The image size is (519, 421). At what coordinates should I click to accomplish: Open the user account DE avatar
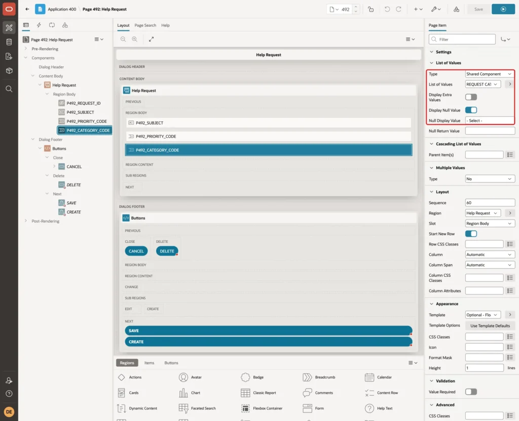[9, 412]
